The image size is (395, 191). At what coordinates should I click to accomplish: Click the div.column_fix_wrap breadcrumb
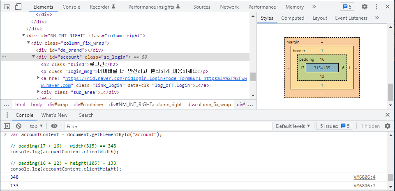point(209,105)
